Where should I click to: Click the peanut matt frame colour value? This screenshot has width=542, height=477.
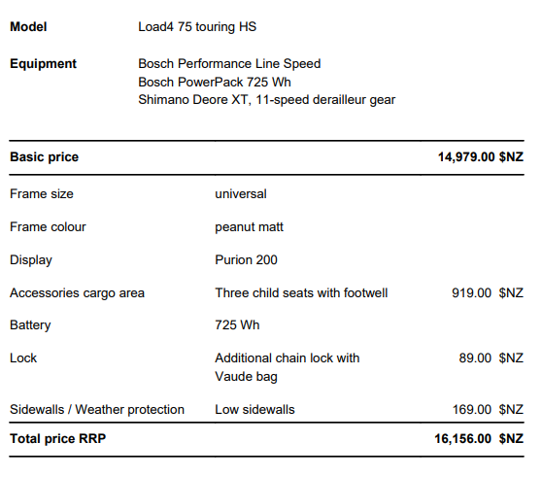tap(249, 227)
